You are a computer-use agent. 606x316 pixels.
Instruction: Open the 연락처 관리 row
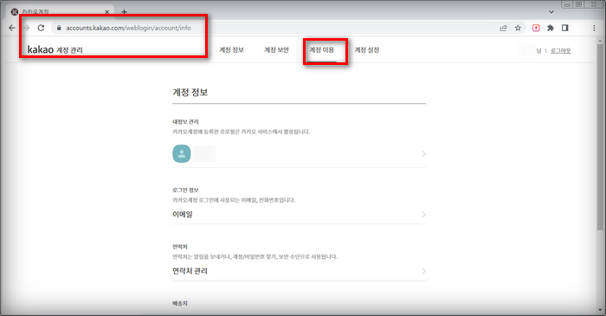pyautogui.click(x=300, y=271)
